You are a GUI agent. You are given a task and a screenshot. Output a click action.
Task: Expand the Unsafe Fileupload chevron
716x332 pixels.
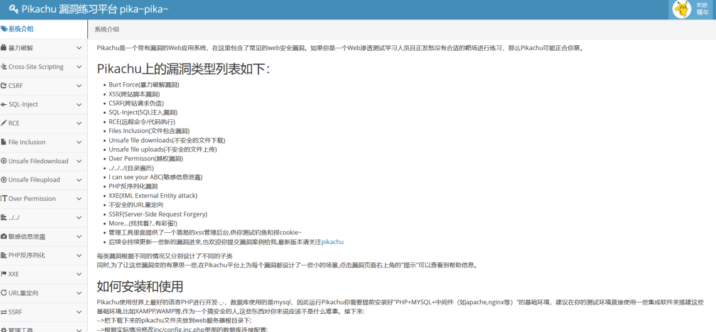click(79, 179)
